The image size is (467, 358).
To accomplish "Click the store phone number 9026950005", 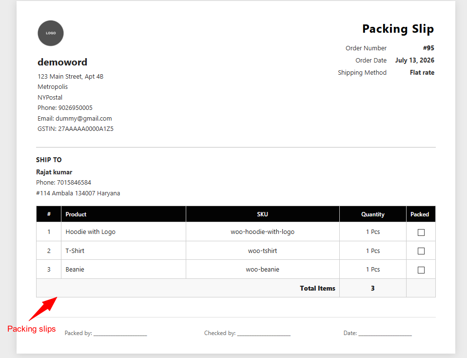I will [x=76, y=108].
